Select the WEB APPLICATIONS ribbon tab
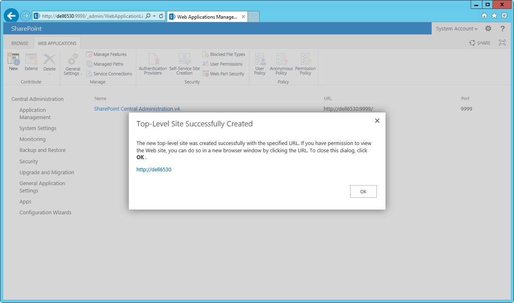The width and height of the screenshot is (514, 303). [x=57, y=43]
